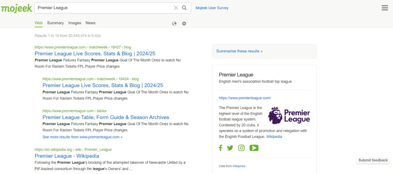
Task: Expand See more results from www.premierleague.com
Action: pyautogui.click(x=83, y=137)
